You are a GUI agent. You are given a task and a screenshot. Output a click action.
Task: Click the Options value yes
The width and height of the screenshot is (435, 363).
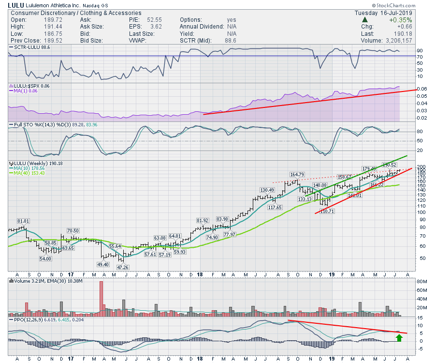(232, 20)
